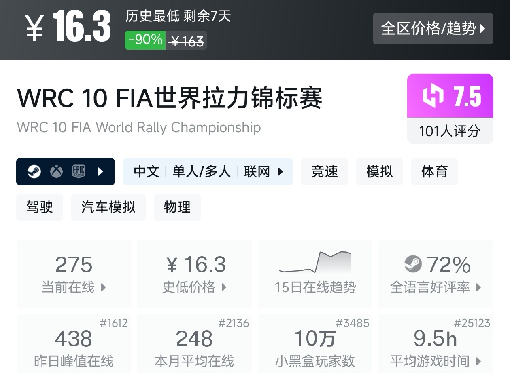Click the 历史最低 剩余7天 text
This screenshot has width=510, height=373.
[x=178, y=16]
